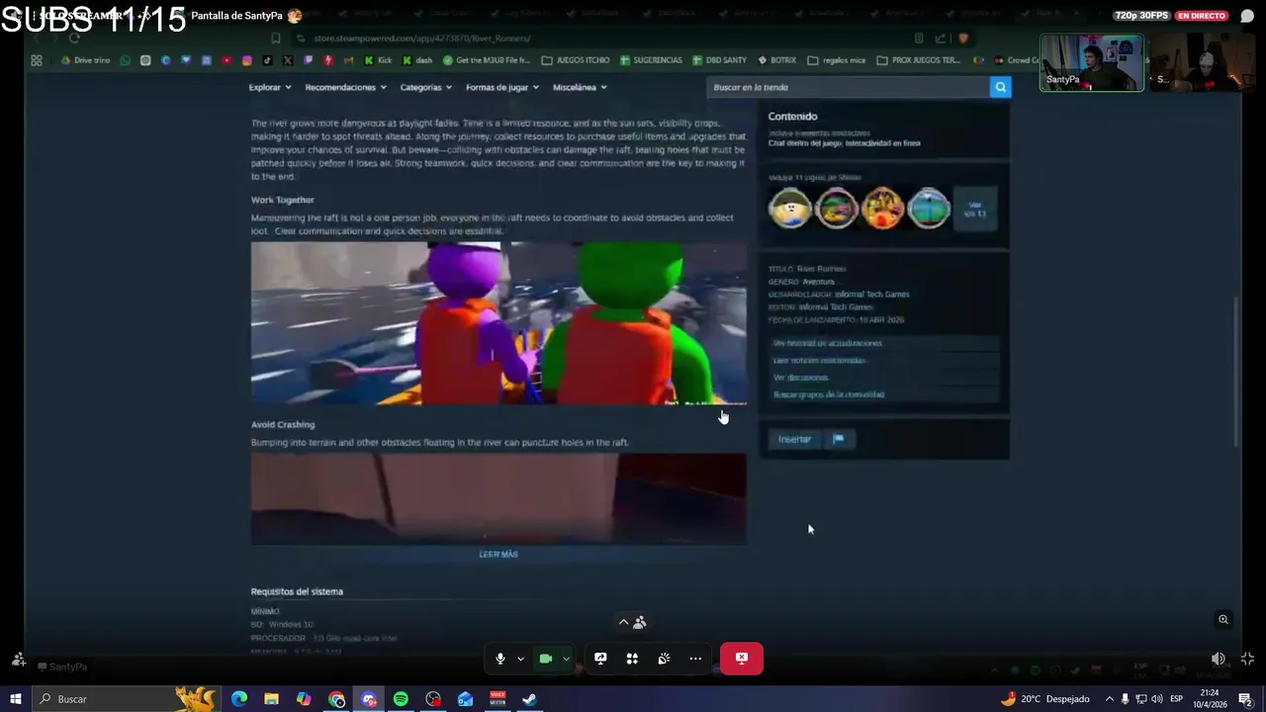Open the DBD SANTY bookmark
The height and width of the screenshot is (712, 1266).
coord(719,60)
